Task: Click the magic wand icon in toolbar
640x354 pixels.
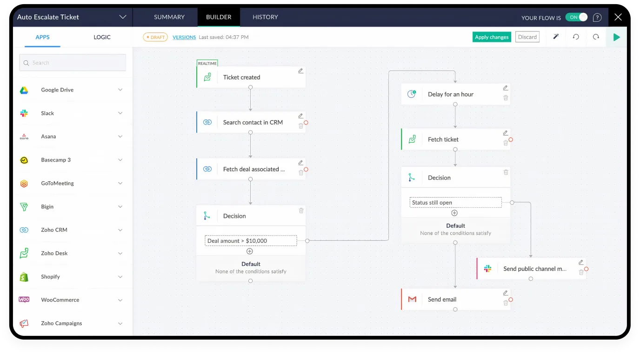Action: 555,37
